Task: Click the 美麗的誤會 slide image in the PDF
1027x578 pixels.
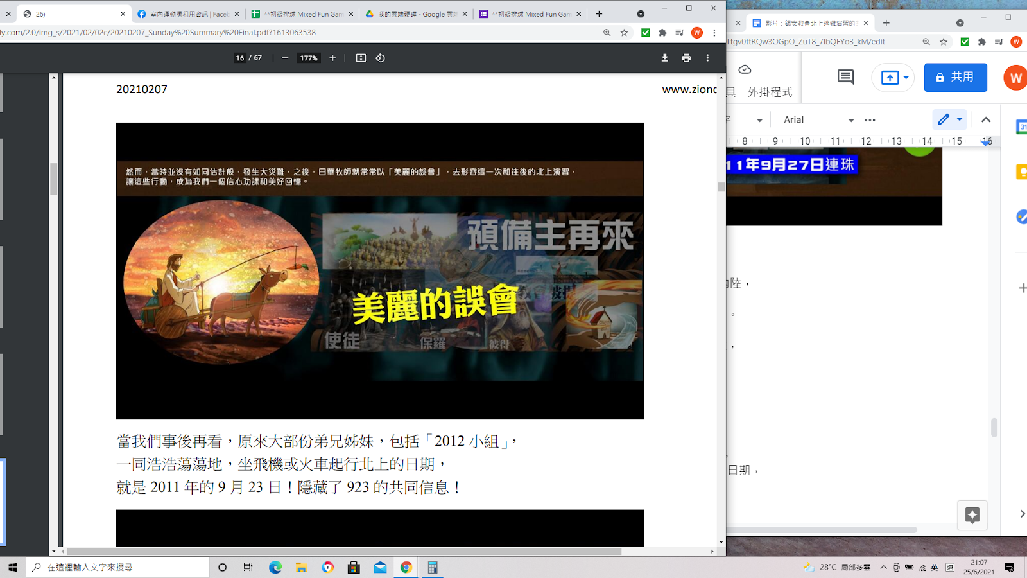Action: (x=380, y=271)
